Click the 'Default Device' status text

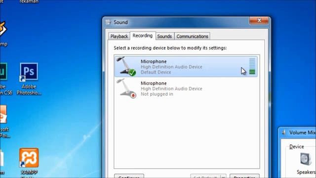click(x=156, y=72)
